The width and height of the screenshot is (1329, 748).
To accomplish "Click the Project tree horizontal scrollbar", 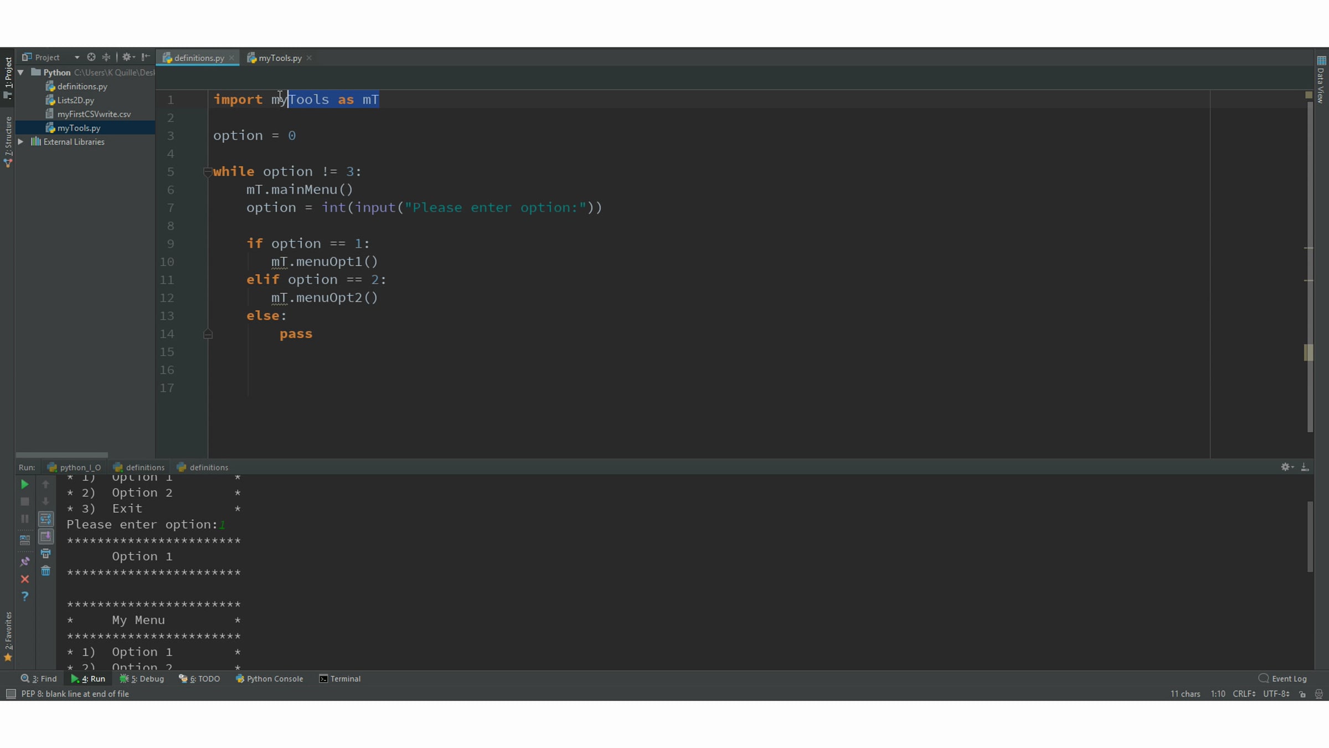I will (61, 455).
